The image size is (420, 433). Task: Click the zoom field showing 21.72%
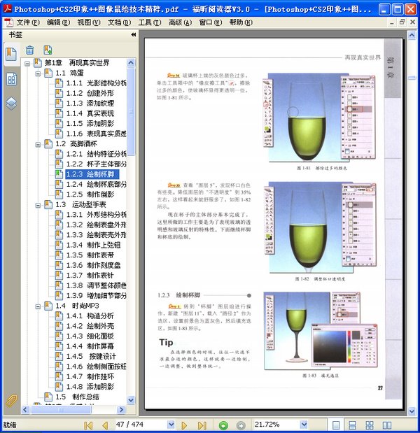276,425
